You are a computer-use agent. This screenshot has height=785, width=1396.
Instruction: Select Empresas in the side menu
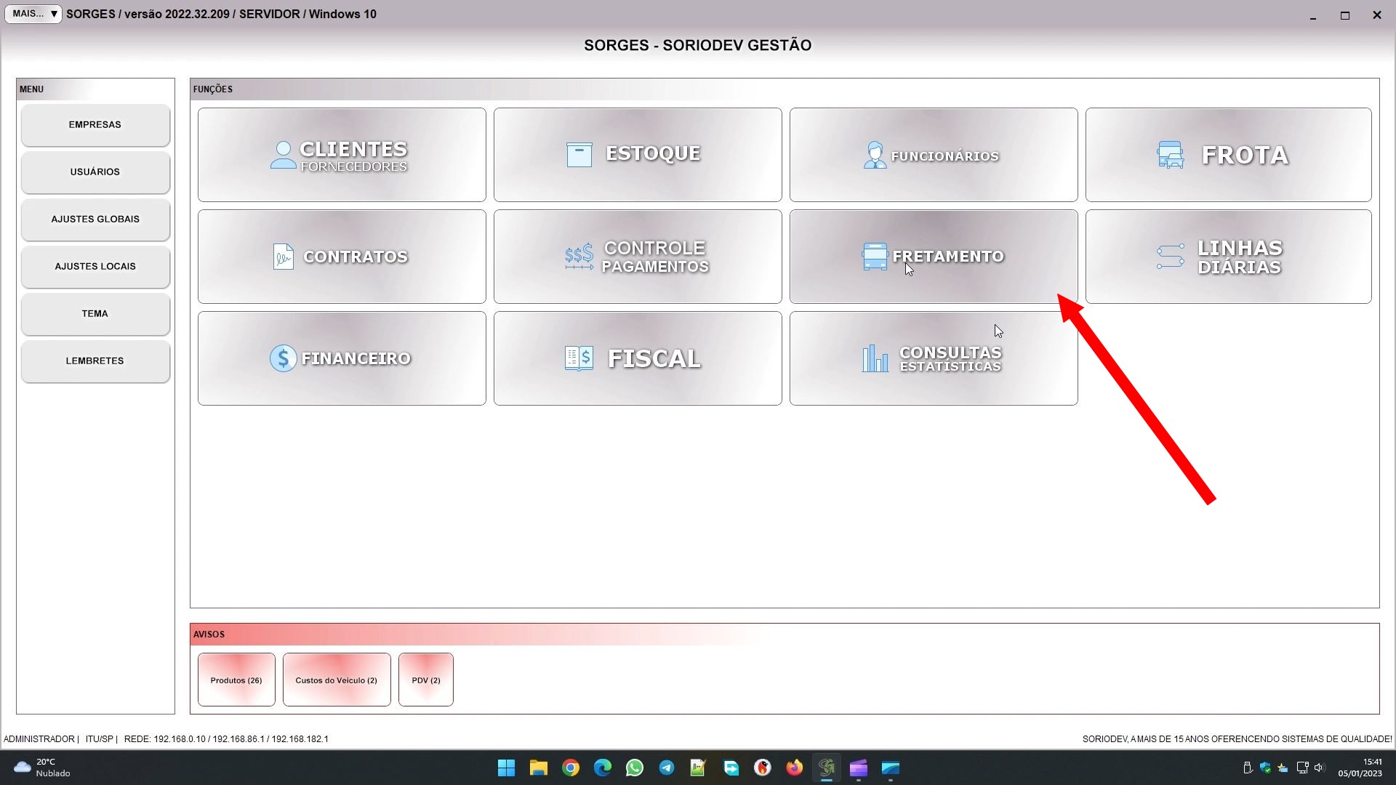tap(95, 125)
